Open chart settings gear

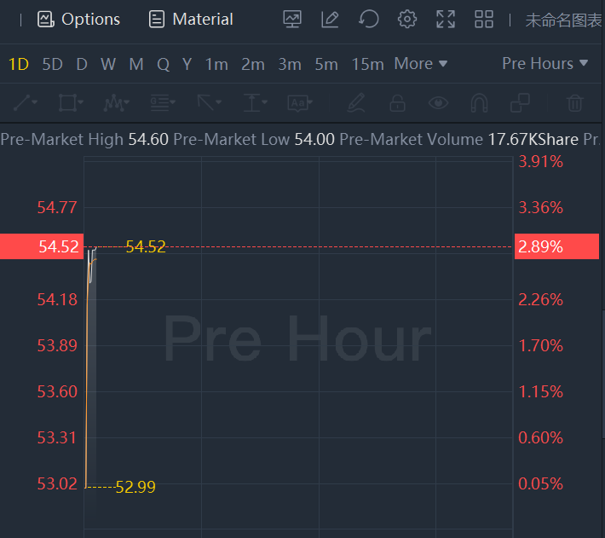pos(407,19)
